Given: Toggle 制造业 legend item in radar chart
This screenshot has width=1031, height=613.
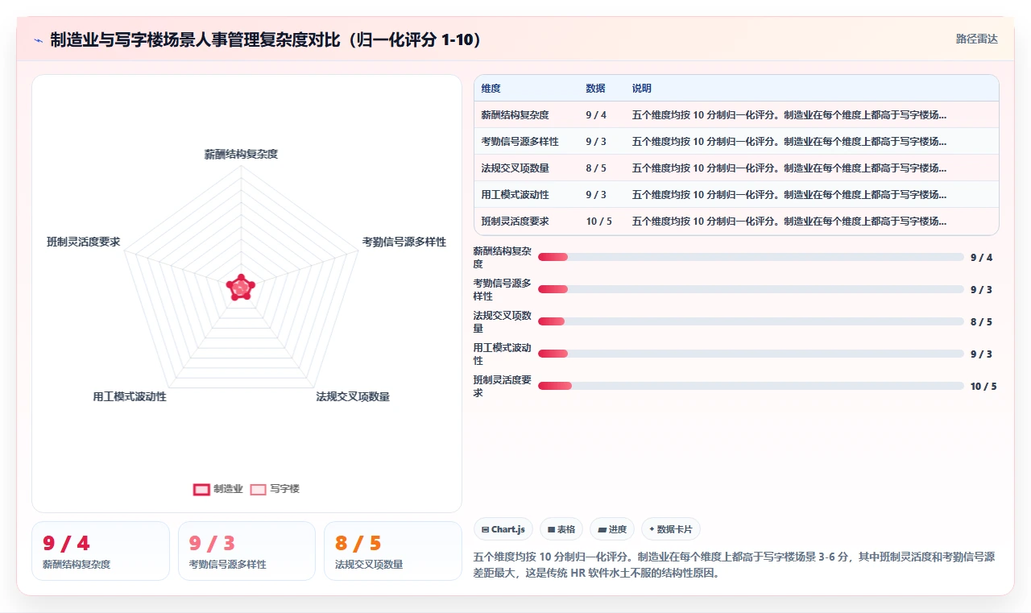Looking at the screenshot, I should coord(218,489).
